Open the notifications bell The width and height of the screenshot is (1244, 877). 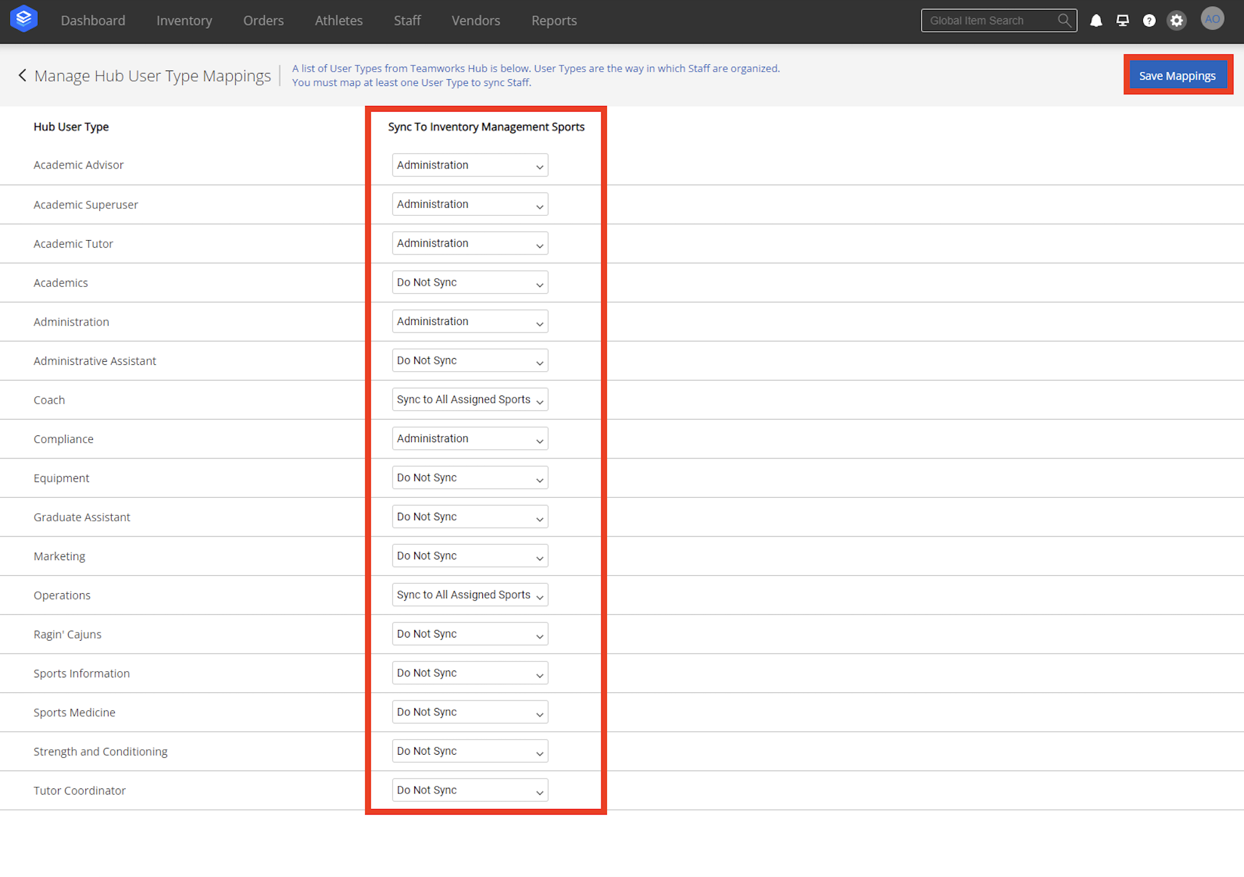tap(1096, 20)
